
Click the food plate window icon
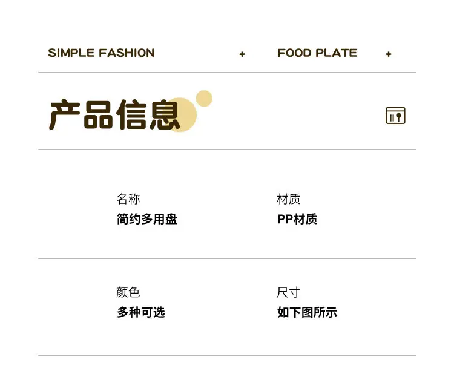coord(395,116)
